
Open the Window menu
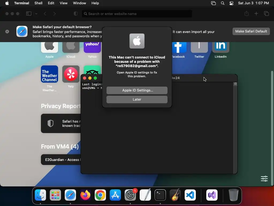point(79,3)
